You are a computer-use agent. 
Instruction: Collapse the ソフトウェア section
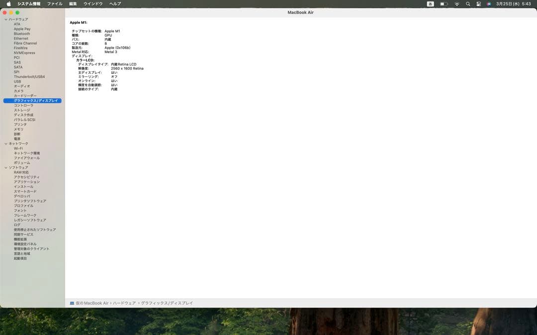(6, 168)
